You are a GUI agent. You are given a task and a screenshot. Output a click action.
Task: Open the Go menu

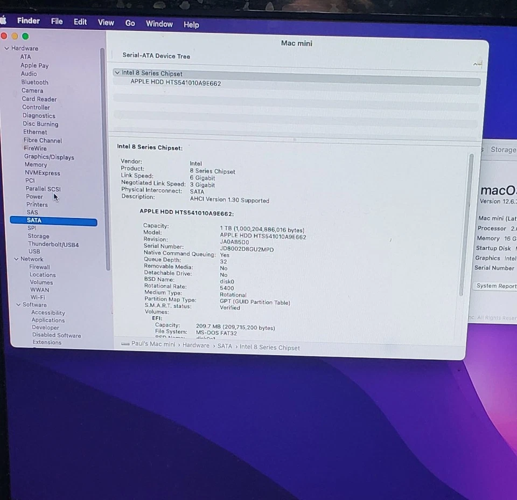click(130, 24)
